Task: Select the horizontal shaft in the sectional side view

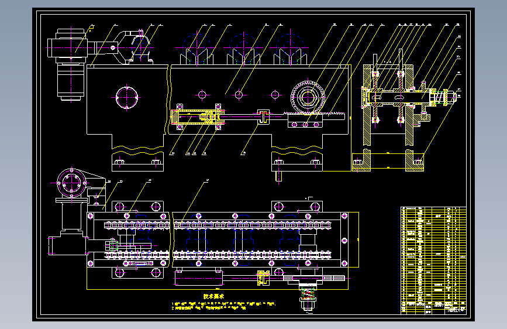Action: pyautogui.click(x=399, y=97)
